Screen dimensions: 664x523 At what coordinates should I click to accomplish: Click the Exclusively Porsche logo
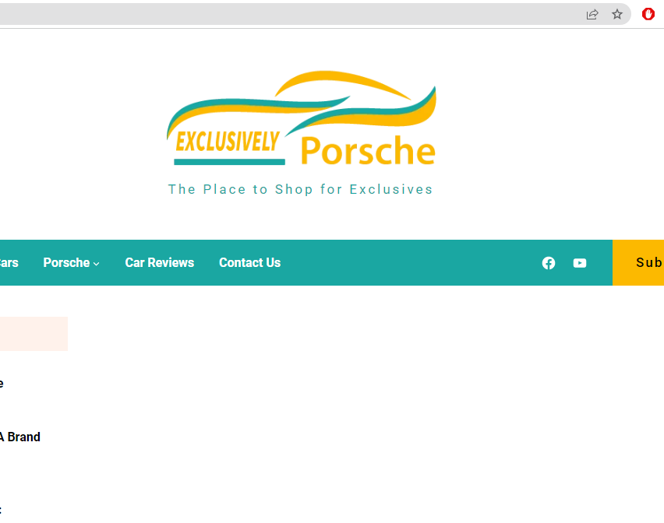[301, 118]
